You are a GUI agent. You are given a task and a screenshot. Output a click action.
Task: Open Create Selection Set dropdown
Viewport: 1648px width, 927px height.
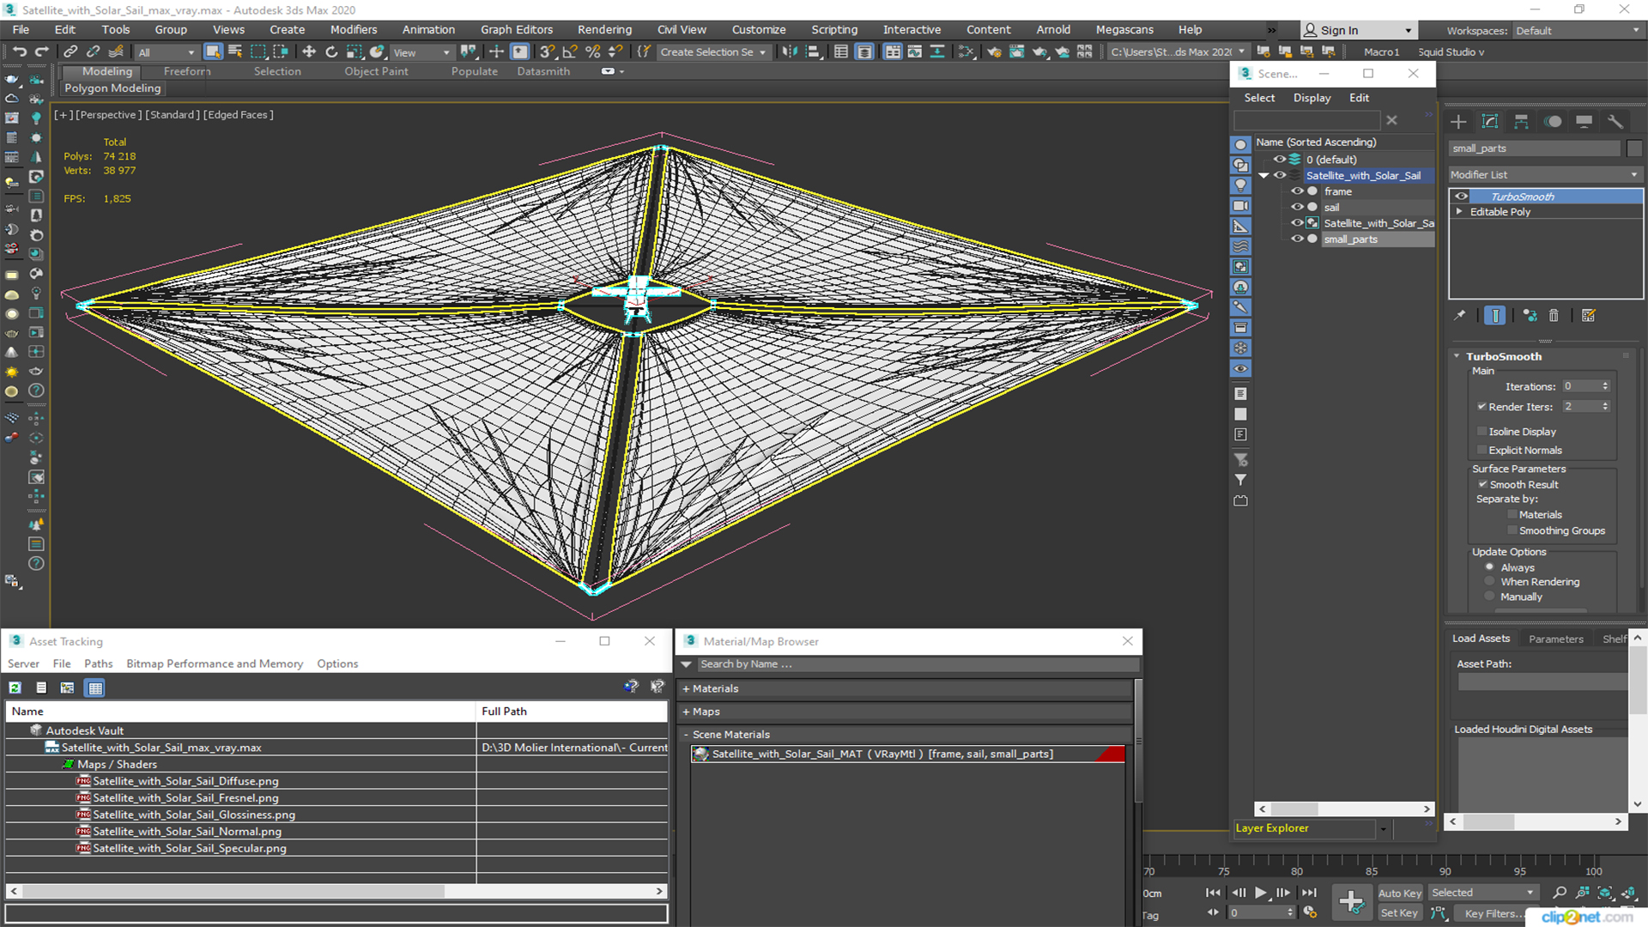712,52
